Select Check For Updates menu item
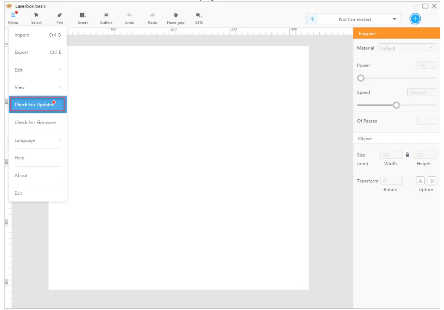 [37, 105]
